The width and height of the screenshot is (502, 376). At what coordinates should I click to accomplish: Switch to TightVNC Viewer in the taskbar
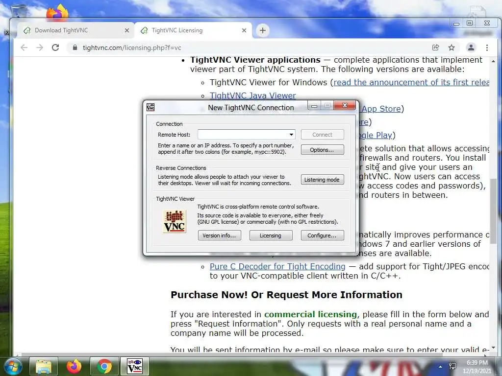click(x=135, y=366)
